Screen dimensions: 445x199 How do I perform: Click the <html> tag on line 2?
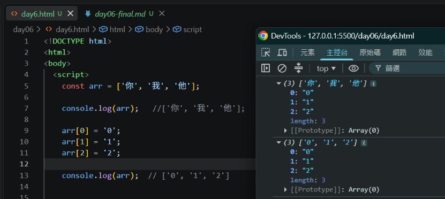pos(57,52)
